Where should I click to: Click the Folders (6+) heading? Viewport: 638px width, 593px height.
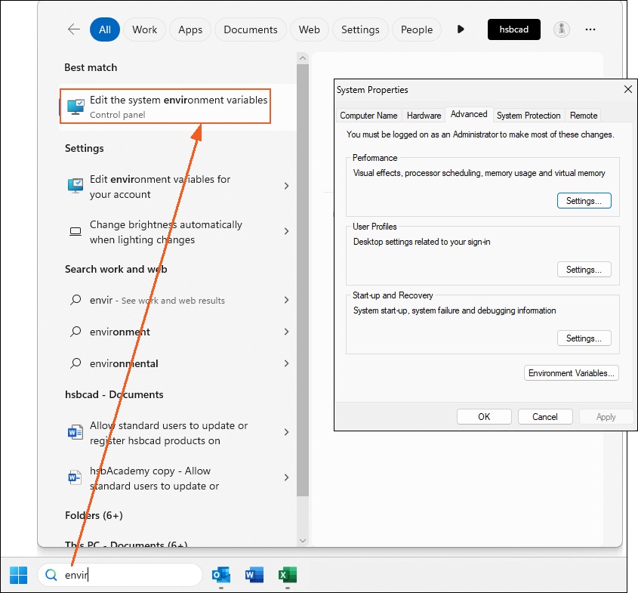94,515
